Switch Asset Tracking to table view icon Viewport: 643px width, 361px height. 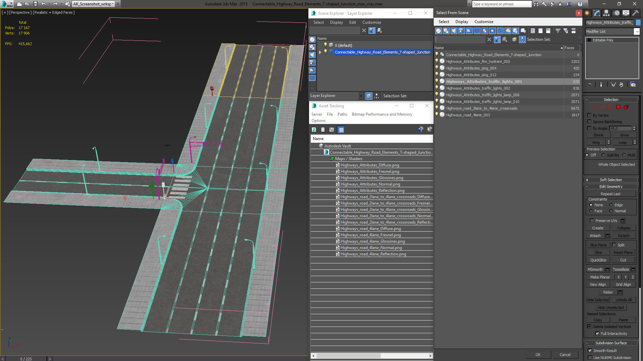point(341,130)
